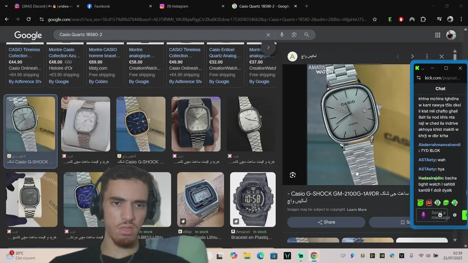Open Copilot from the taskbar
The width and height of the screenshot is (468, 263).
(234, 256)
